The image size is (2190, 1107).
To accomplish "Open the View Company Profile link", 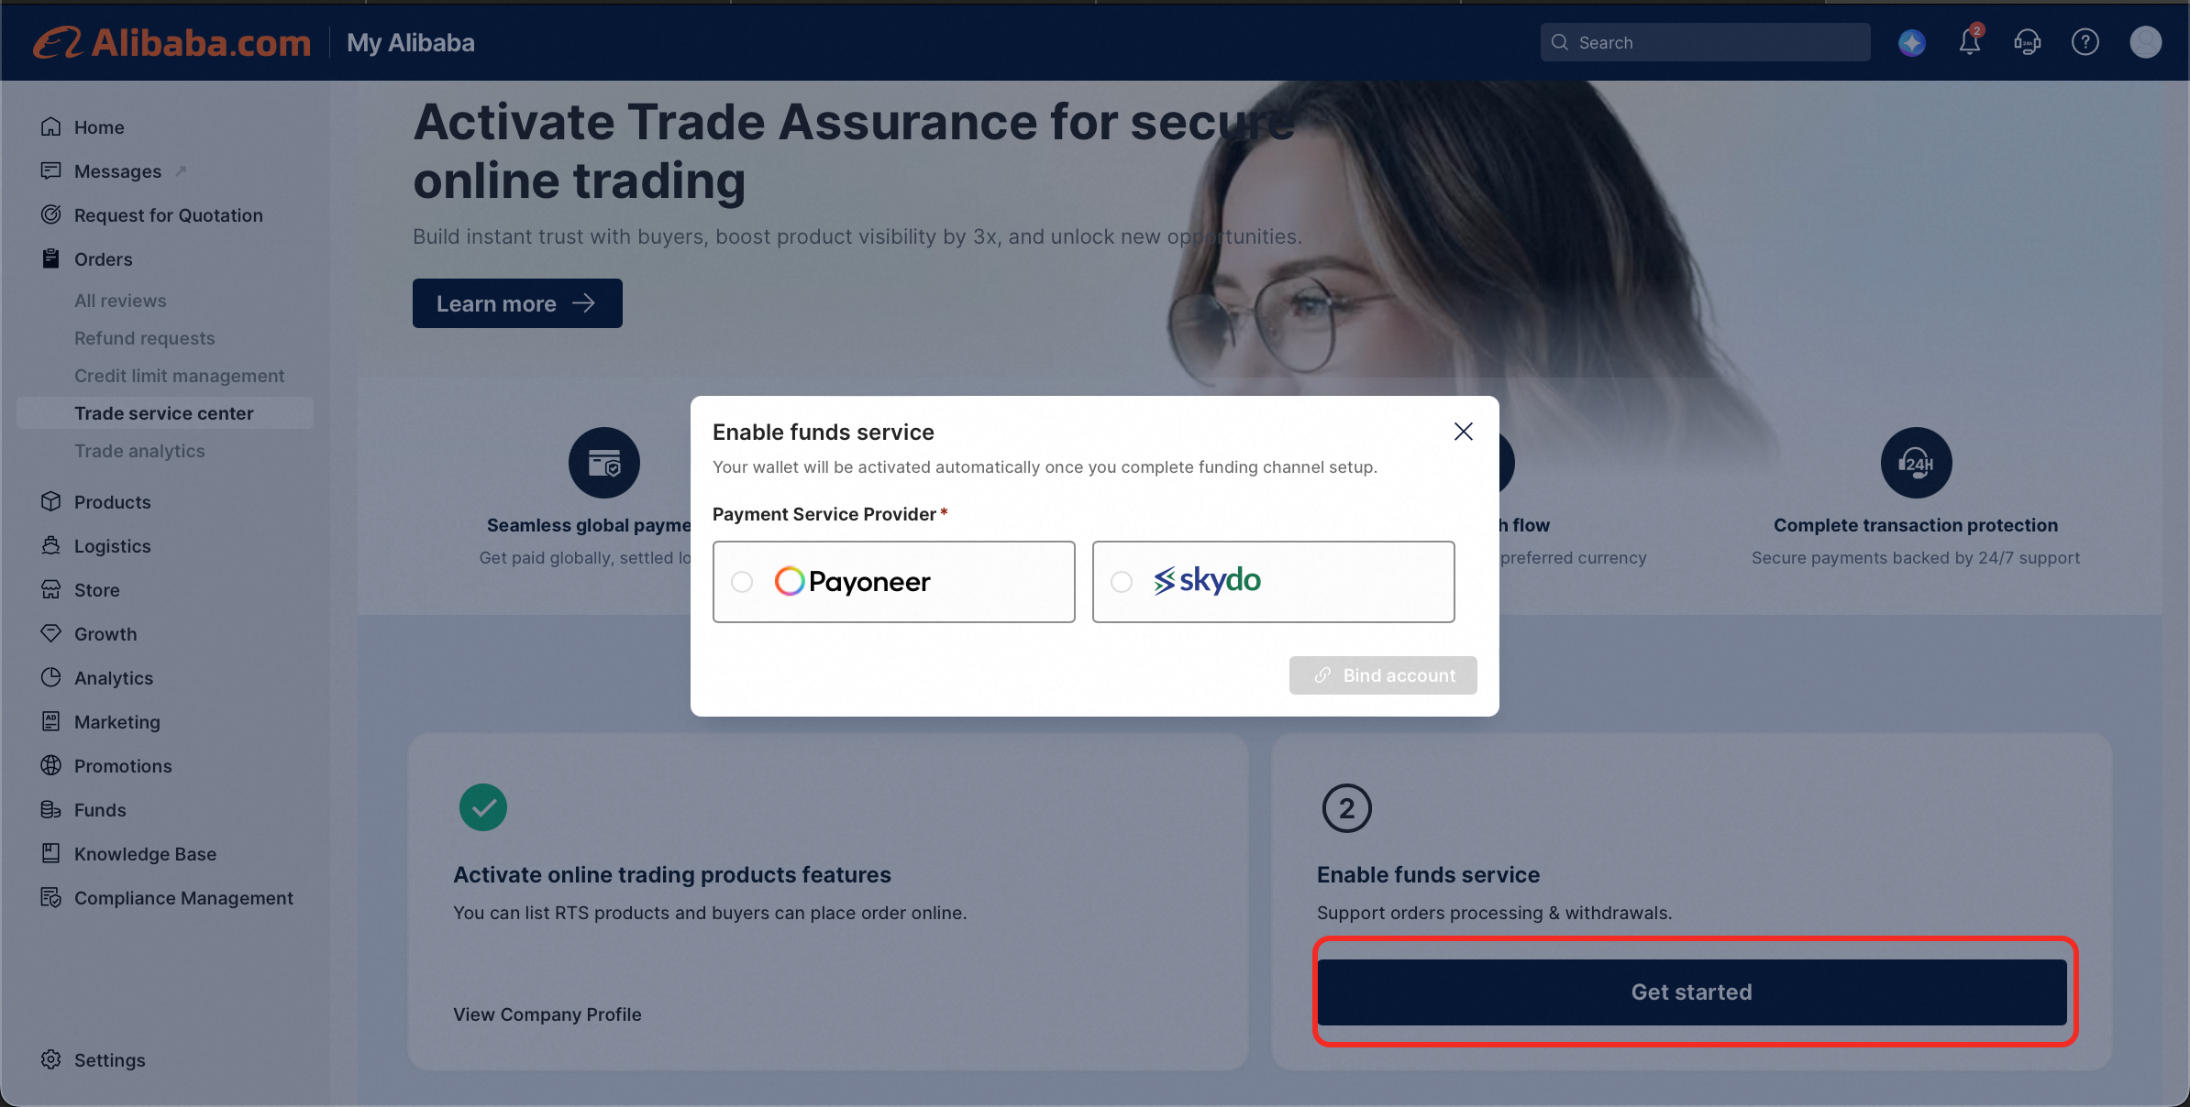I will tap(547, 1014).
